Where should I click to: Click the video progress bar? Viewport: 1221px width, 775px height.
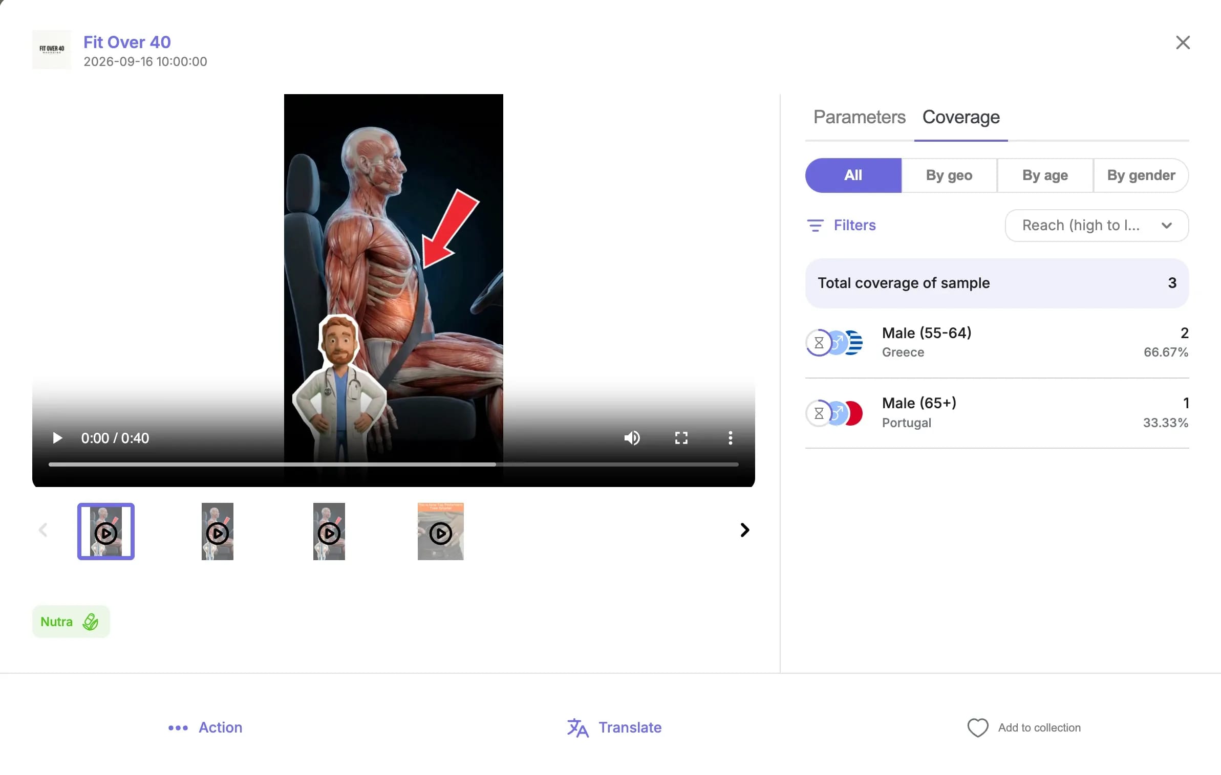393,464
